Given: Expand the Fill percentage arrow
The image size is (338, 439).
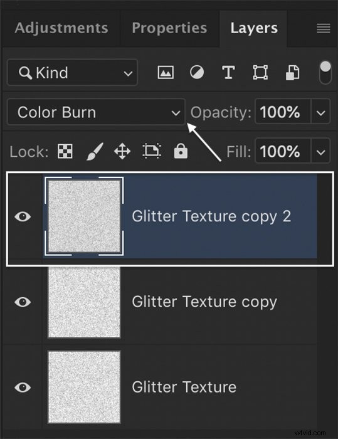Looking at the screenshot, I should [320, 152].
